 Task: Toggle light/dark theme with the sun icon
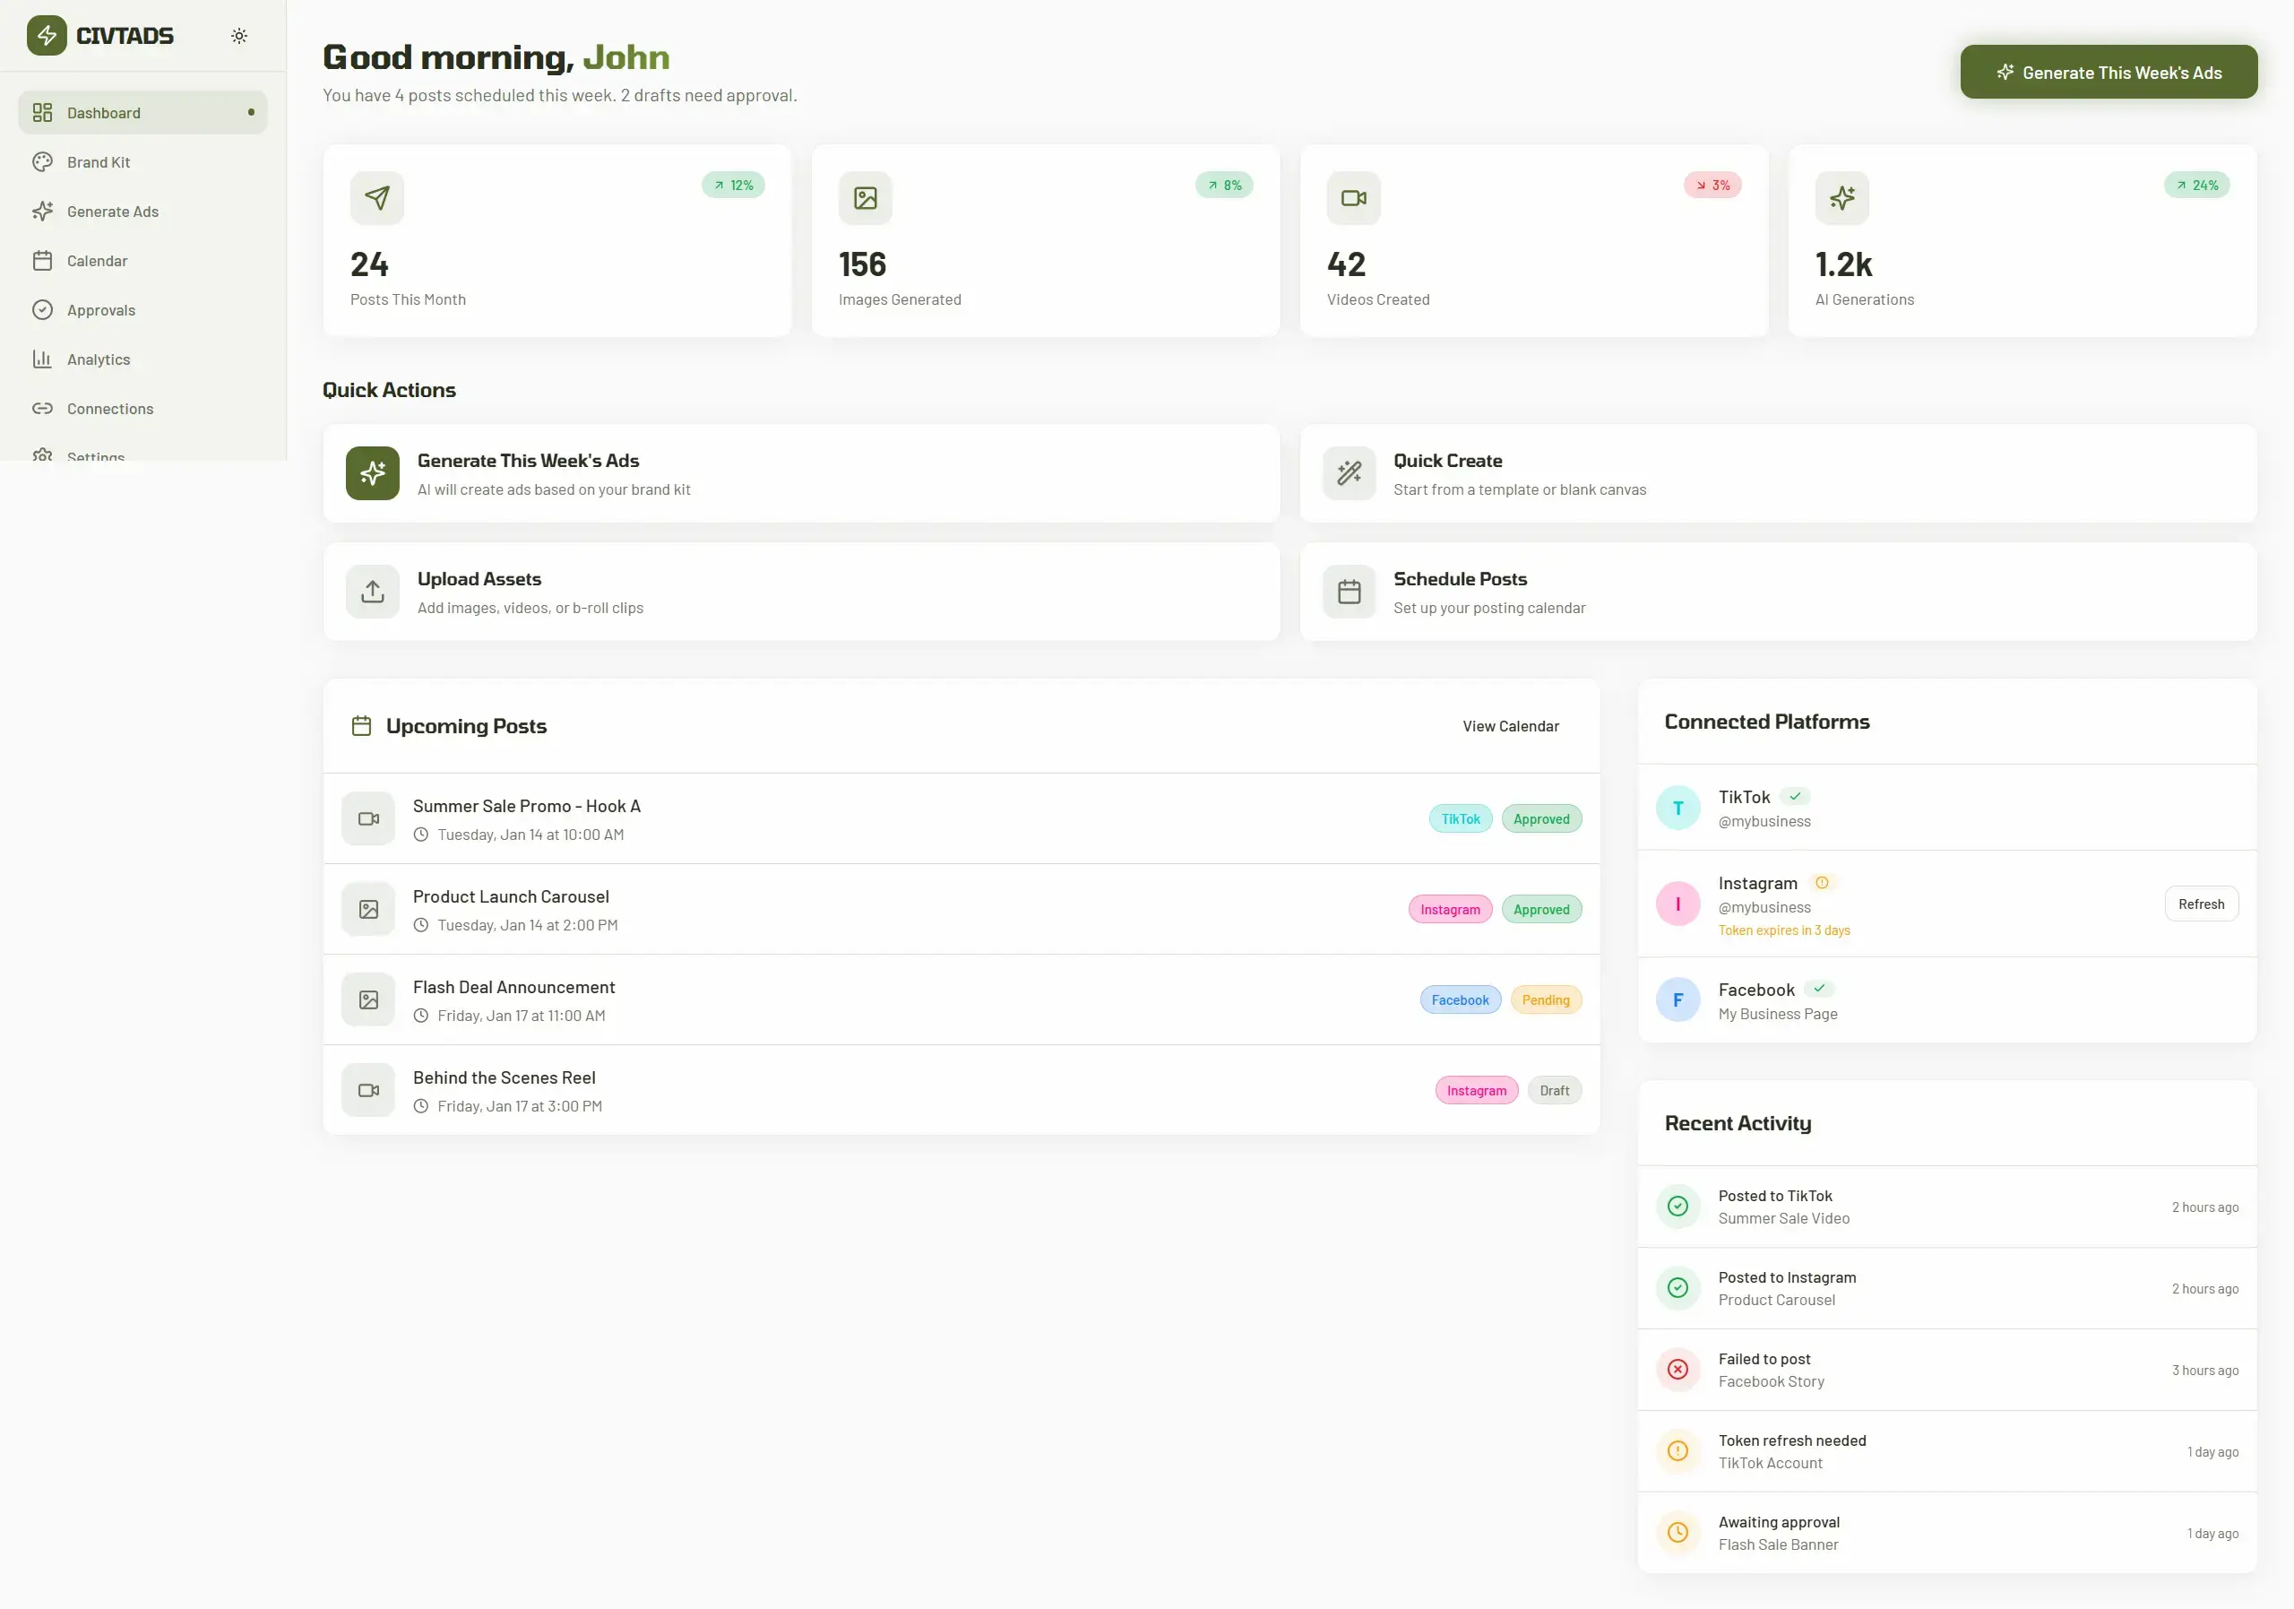(x=238, y=35)
